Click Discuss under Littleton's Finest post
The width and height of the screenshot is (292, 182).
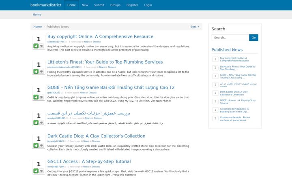click(112, 67)
